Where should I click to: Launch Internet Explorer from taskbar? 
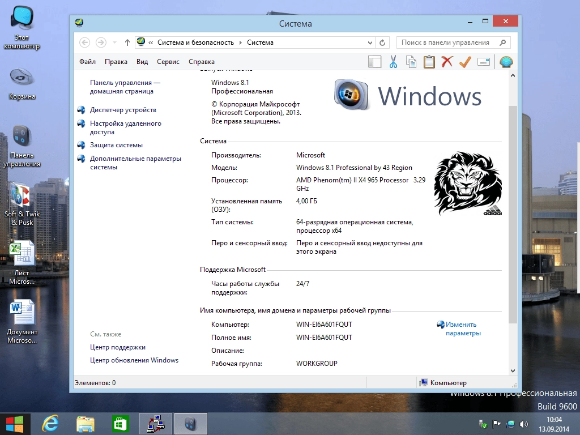(50, 424)
